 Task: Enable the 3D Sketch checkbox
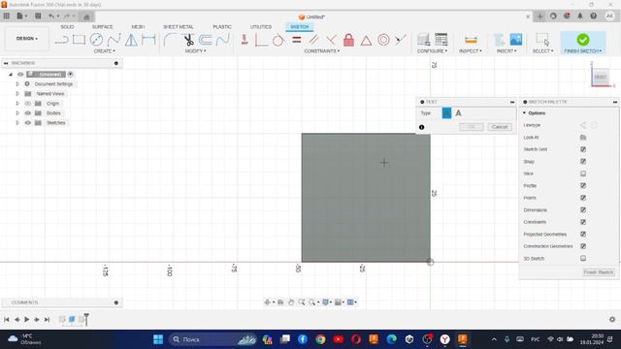[583, 259]
